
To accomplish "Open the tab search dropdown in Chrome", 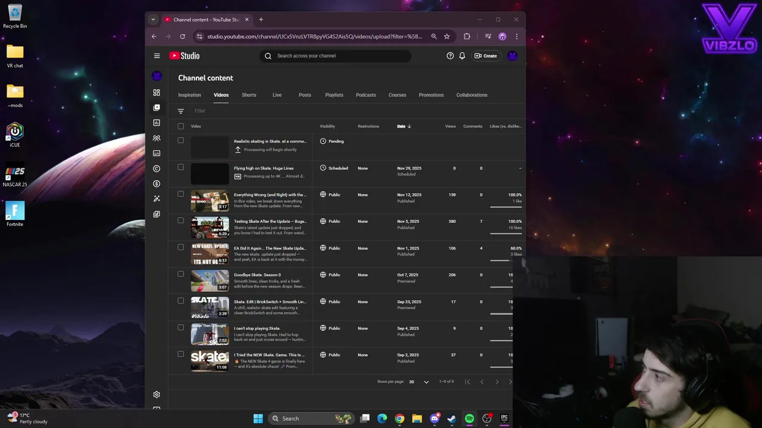I will tap(153, 20).
